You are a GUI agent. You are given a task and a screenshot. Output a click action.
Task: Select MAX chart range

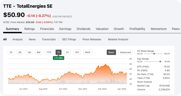pos(88,52)
